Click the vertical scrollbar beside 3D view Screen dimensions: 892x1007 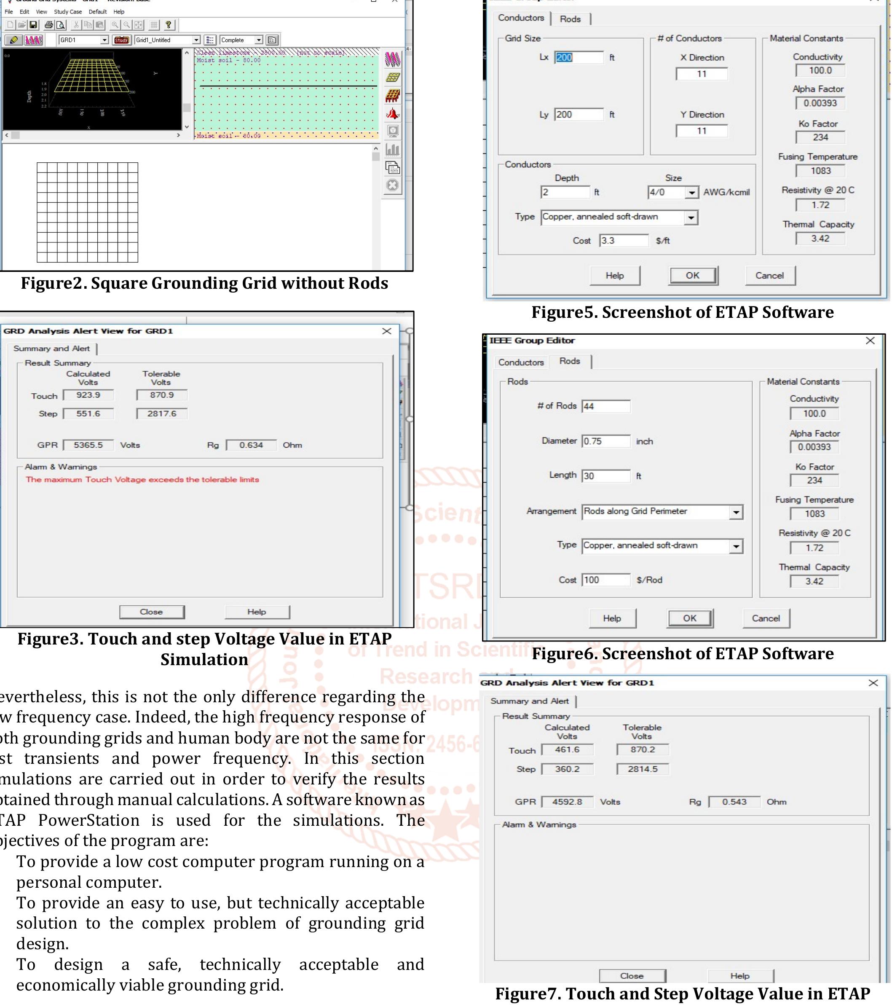point(187,90)
